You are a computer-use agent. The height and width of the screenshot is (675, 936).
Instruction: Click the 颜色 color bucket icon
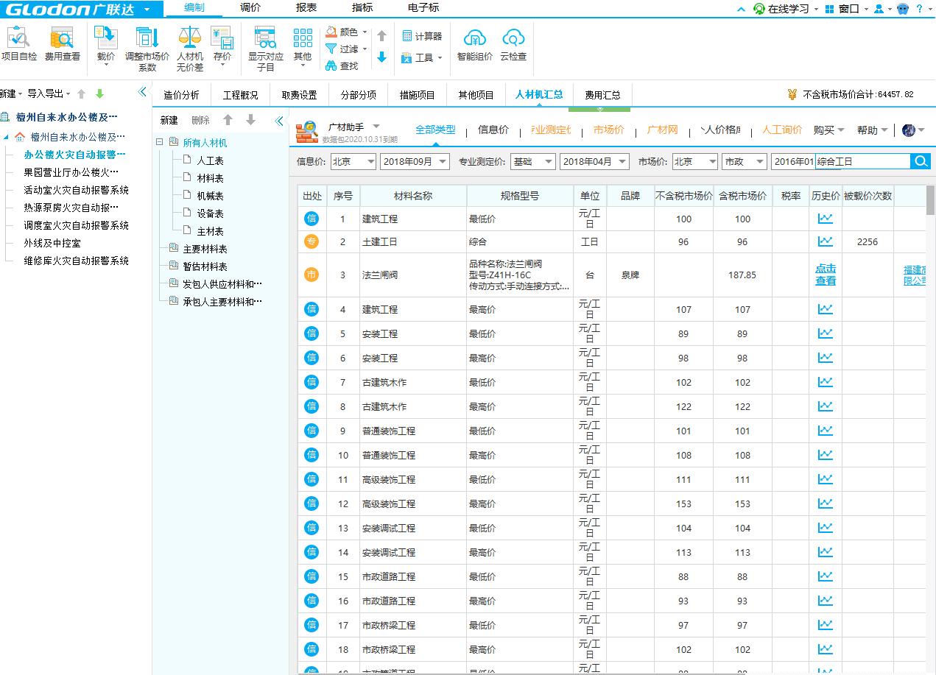[331, 32]
